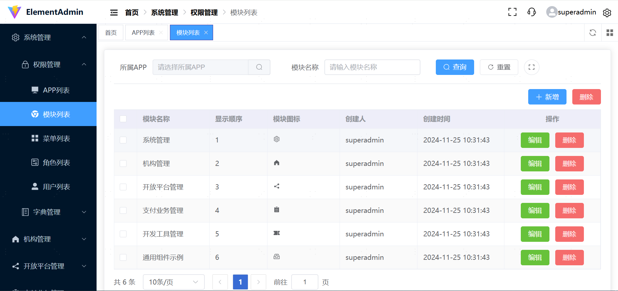Edit the 开放平台管理 module row

[x=535, y=187]
